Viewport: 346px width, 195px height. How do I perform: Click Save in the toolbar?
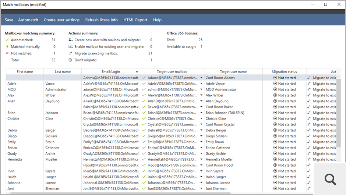click(x=9, y=20)
